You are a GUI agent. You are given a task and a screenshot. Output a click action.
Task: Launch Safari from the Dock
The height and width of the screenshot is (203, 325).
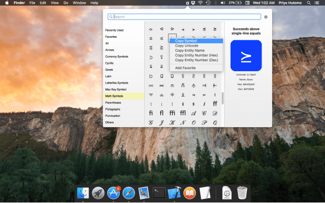pyautogui.click(x=128, y=193)
